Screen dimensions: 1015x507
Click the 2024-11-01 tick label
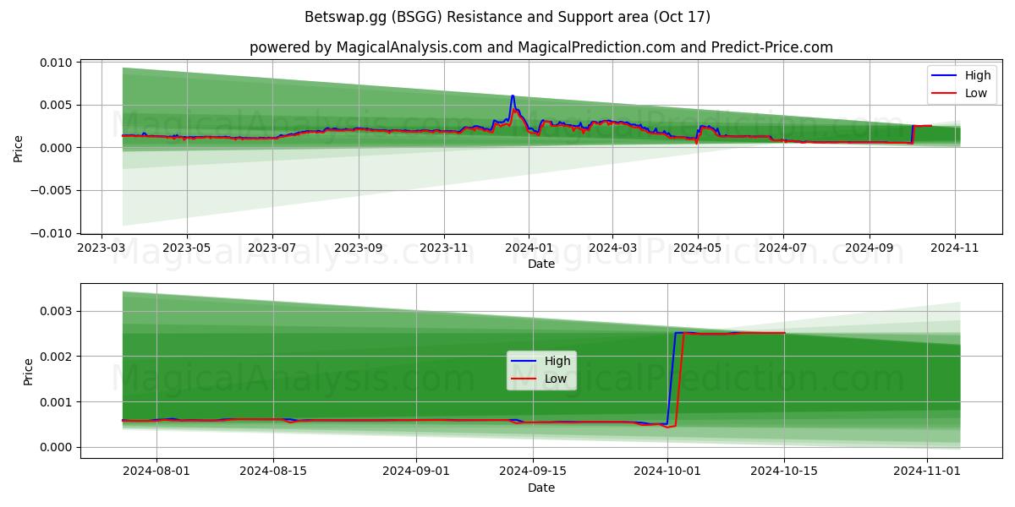pos(927,472)
